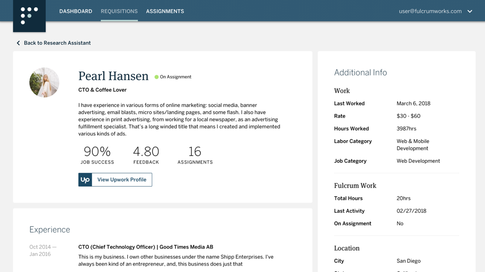The image size is (485, 272).
Task: Expand the user account dropdown arrow
Action: 470,11
